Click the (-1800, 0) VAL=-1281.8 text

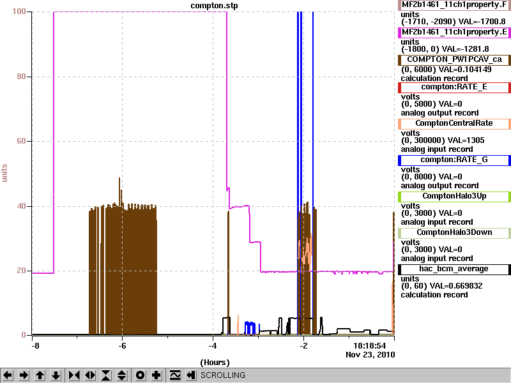tap(445, 49)
